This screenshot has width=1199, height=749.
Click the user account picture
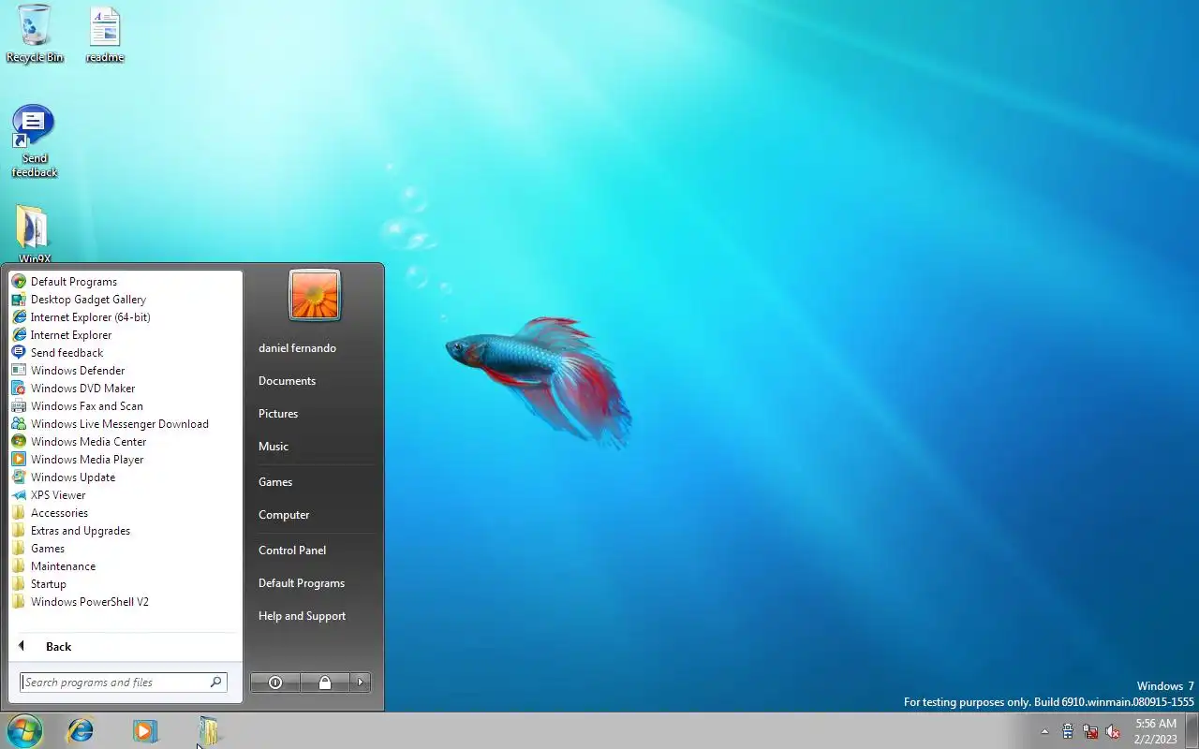pos(315,295)
